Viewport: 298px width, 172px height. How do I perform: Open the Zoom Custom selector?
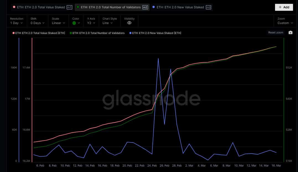[285, 23]
